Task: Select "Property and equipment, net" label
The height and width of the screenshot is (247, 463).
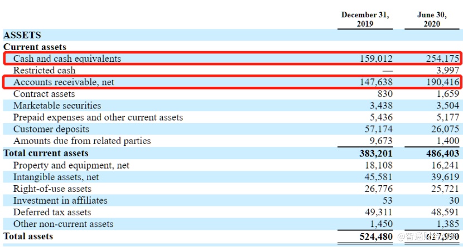Action: 71,165
